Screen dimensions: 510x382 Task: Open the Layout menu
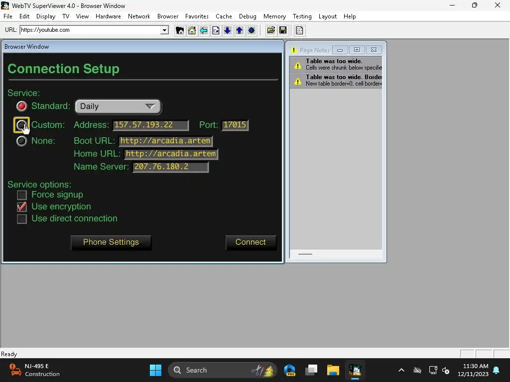click(x=328, y=16)
